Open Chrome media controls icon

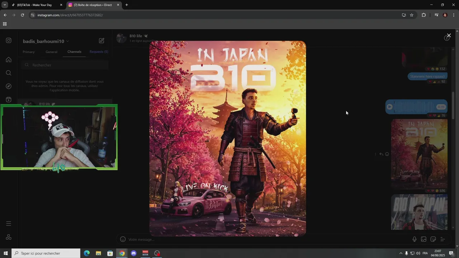point(436,15)
